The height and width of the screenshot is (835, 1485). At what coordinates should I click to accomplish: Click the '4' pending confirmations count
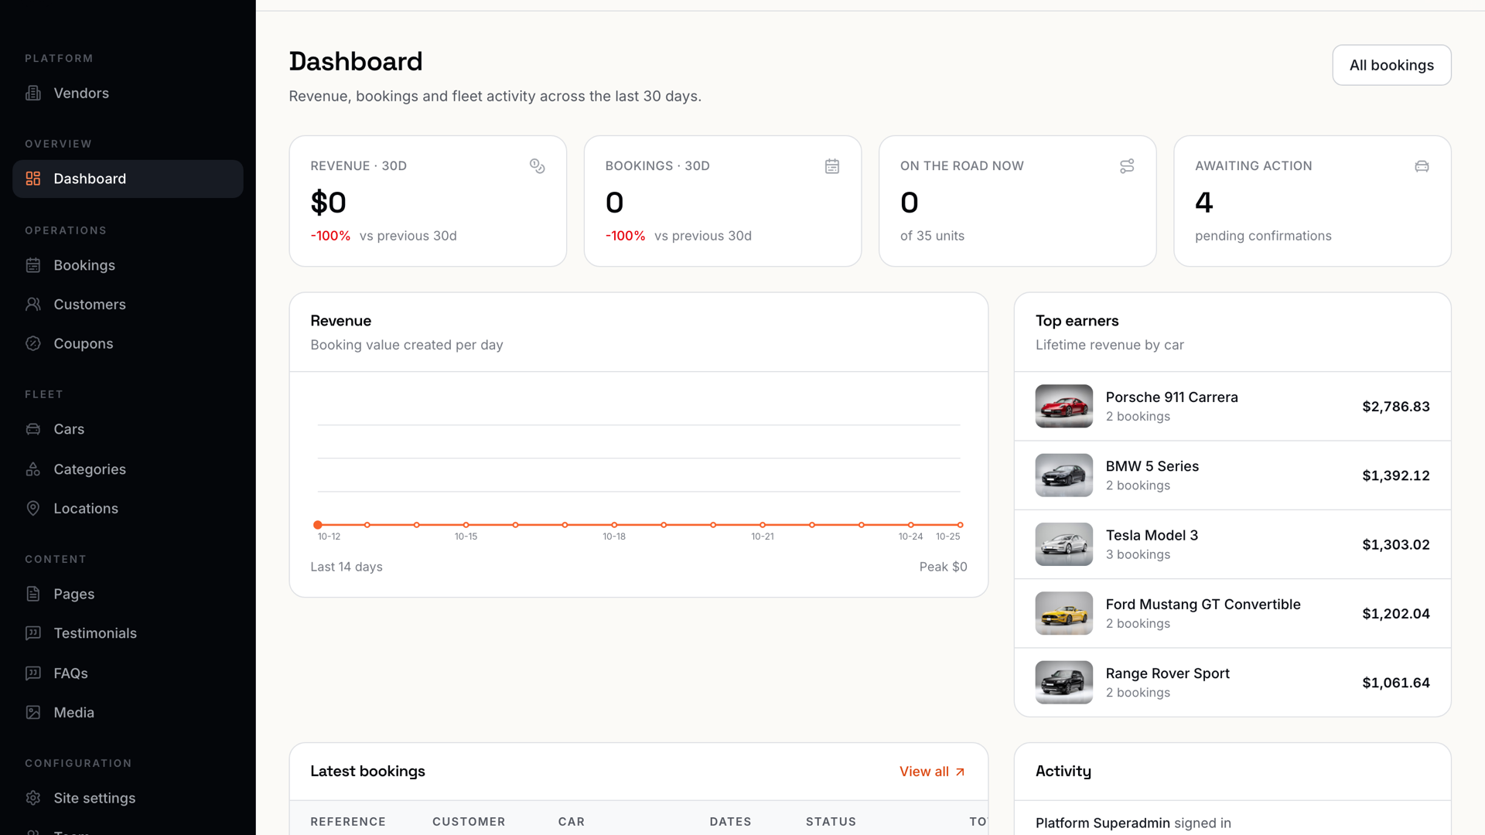tap(1203, 203)
